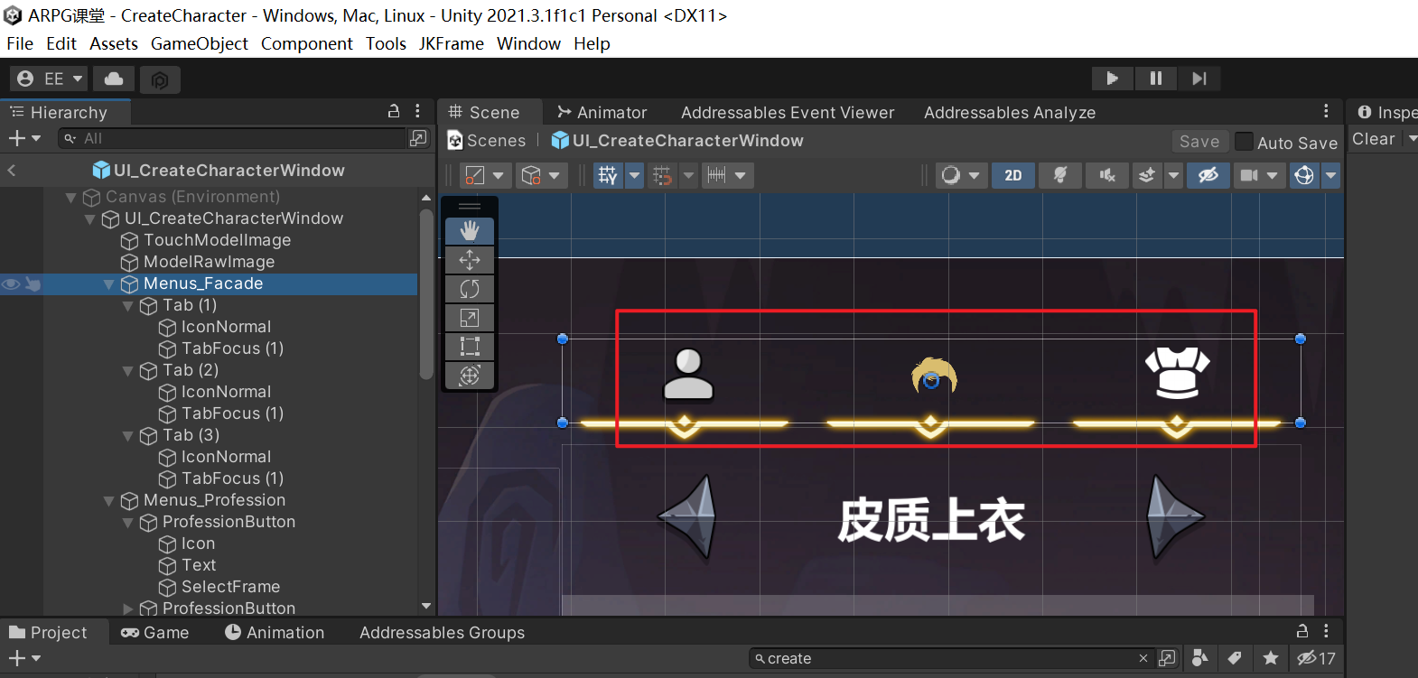Switch to Addressables Analyze tab

(x=1010, y=113)
